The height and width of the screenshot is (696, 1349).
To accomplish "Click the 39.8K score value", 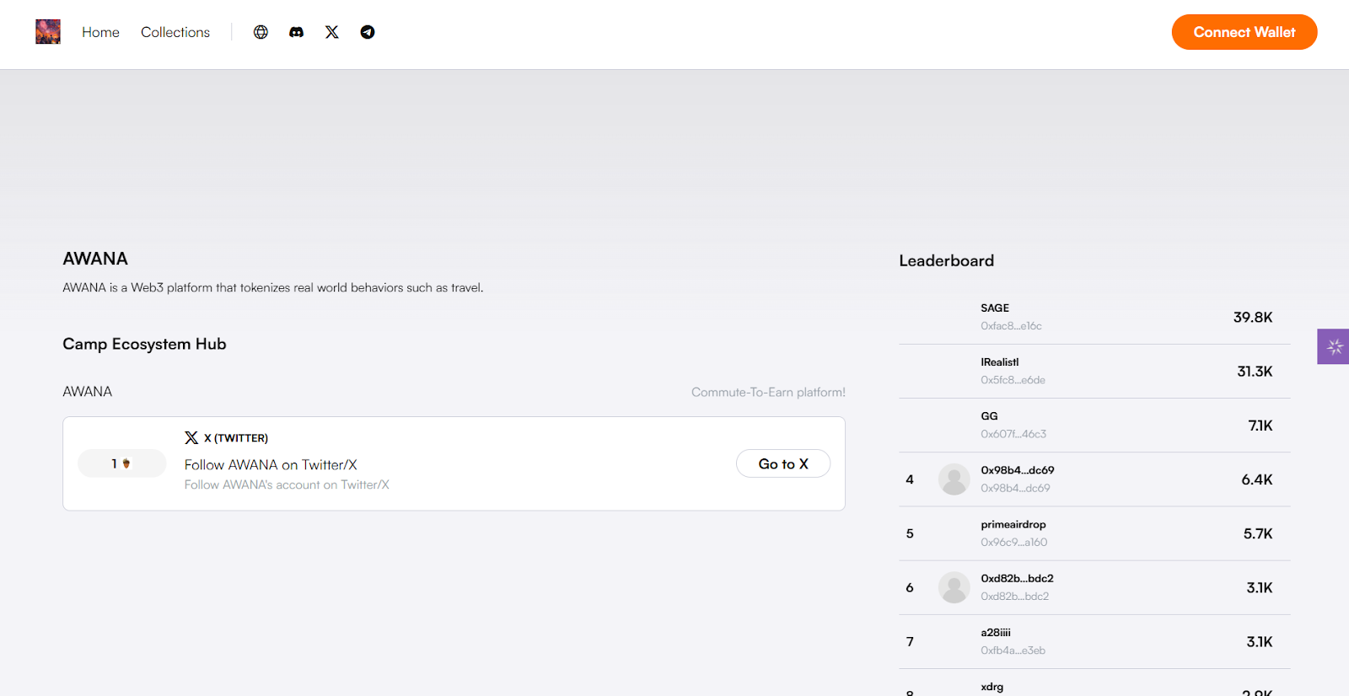I will coord(1253,318).
